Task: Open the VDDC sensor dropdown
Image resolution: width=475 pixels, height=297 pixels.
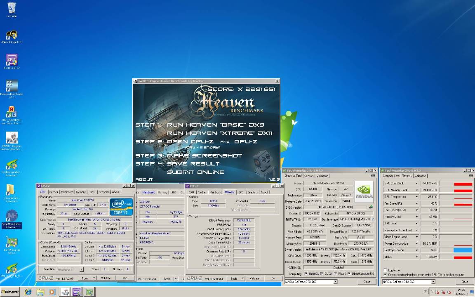Action: pos(417,257)
